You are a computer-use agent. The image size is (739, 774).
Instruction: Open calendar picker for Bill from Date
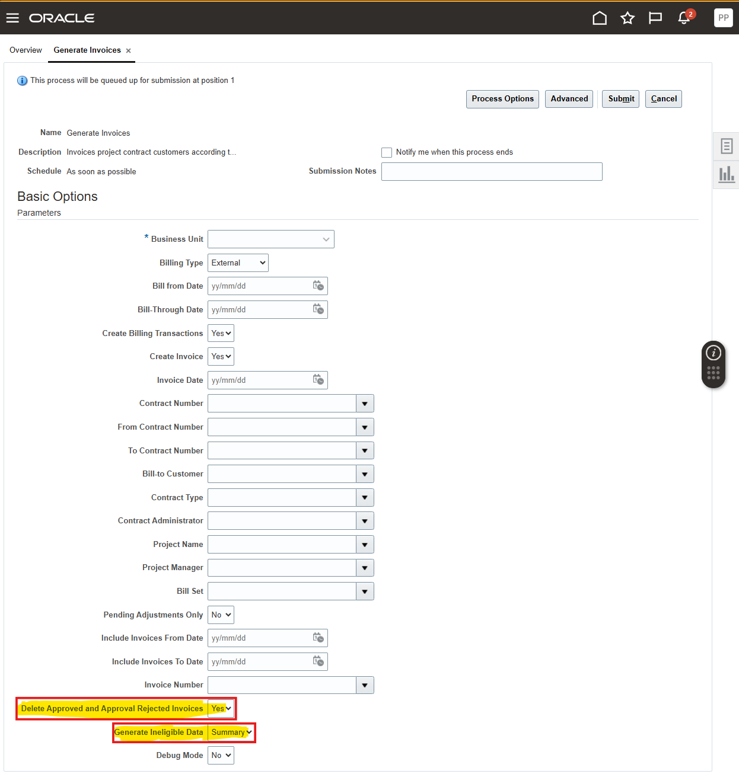(x=318, y=286)
